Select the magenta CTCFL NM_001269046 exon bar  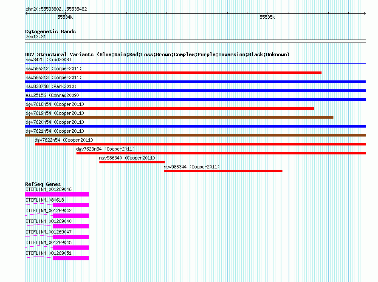57,194
